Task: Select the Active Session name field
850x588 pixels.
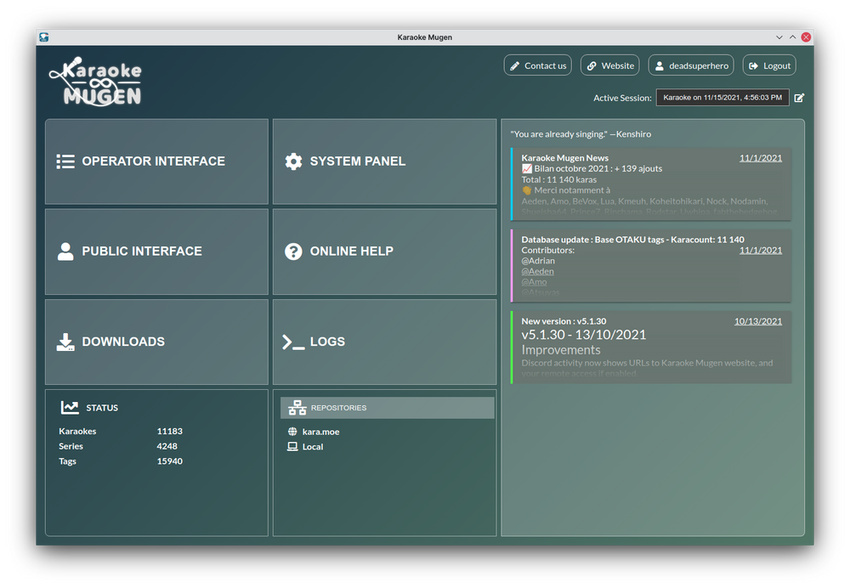Action: 722,98
